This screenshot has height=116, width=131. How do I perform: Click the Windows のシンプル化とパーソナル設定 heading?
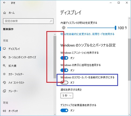click(88, 45)
